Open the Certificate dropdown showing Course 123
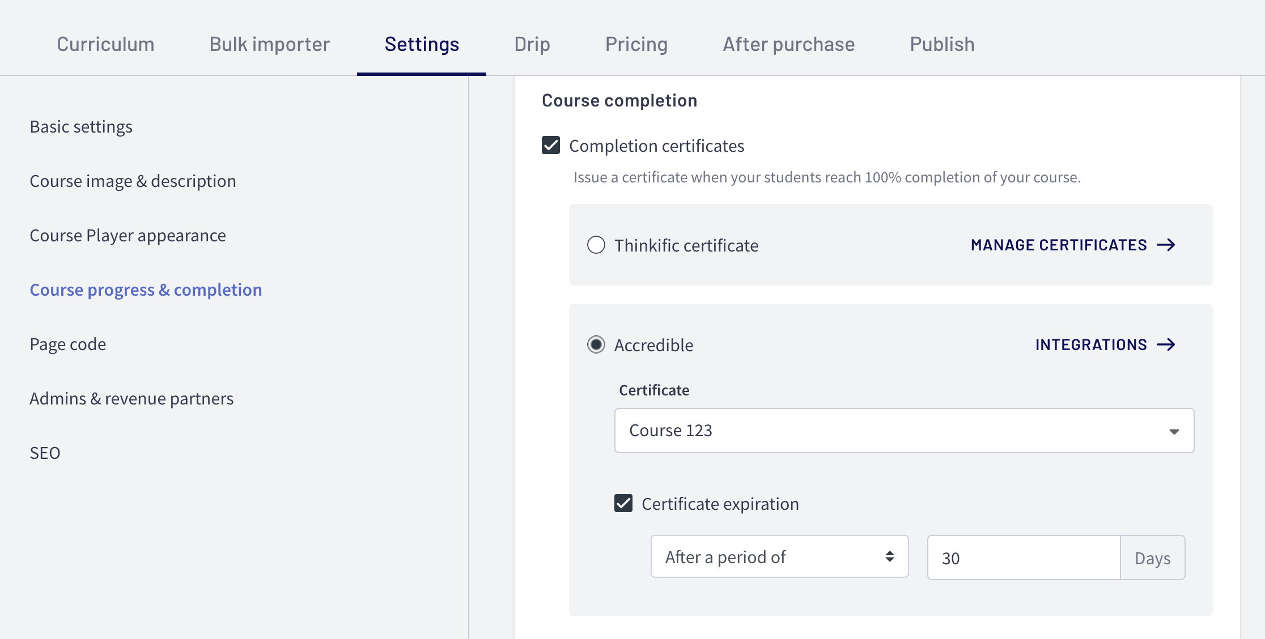1265x639 pixels. [x=903, y=431]
